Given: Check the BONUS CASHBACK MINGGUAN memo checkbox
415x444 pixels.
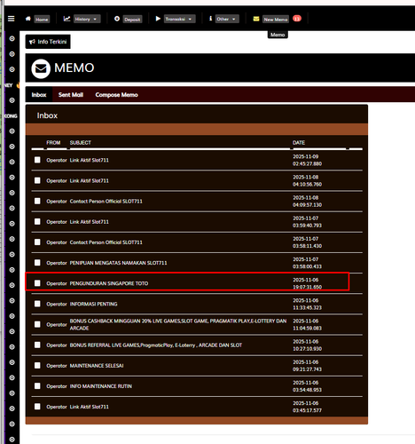Looking at the screenshot, I should pos(37,324).
